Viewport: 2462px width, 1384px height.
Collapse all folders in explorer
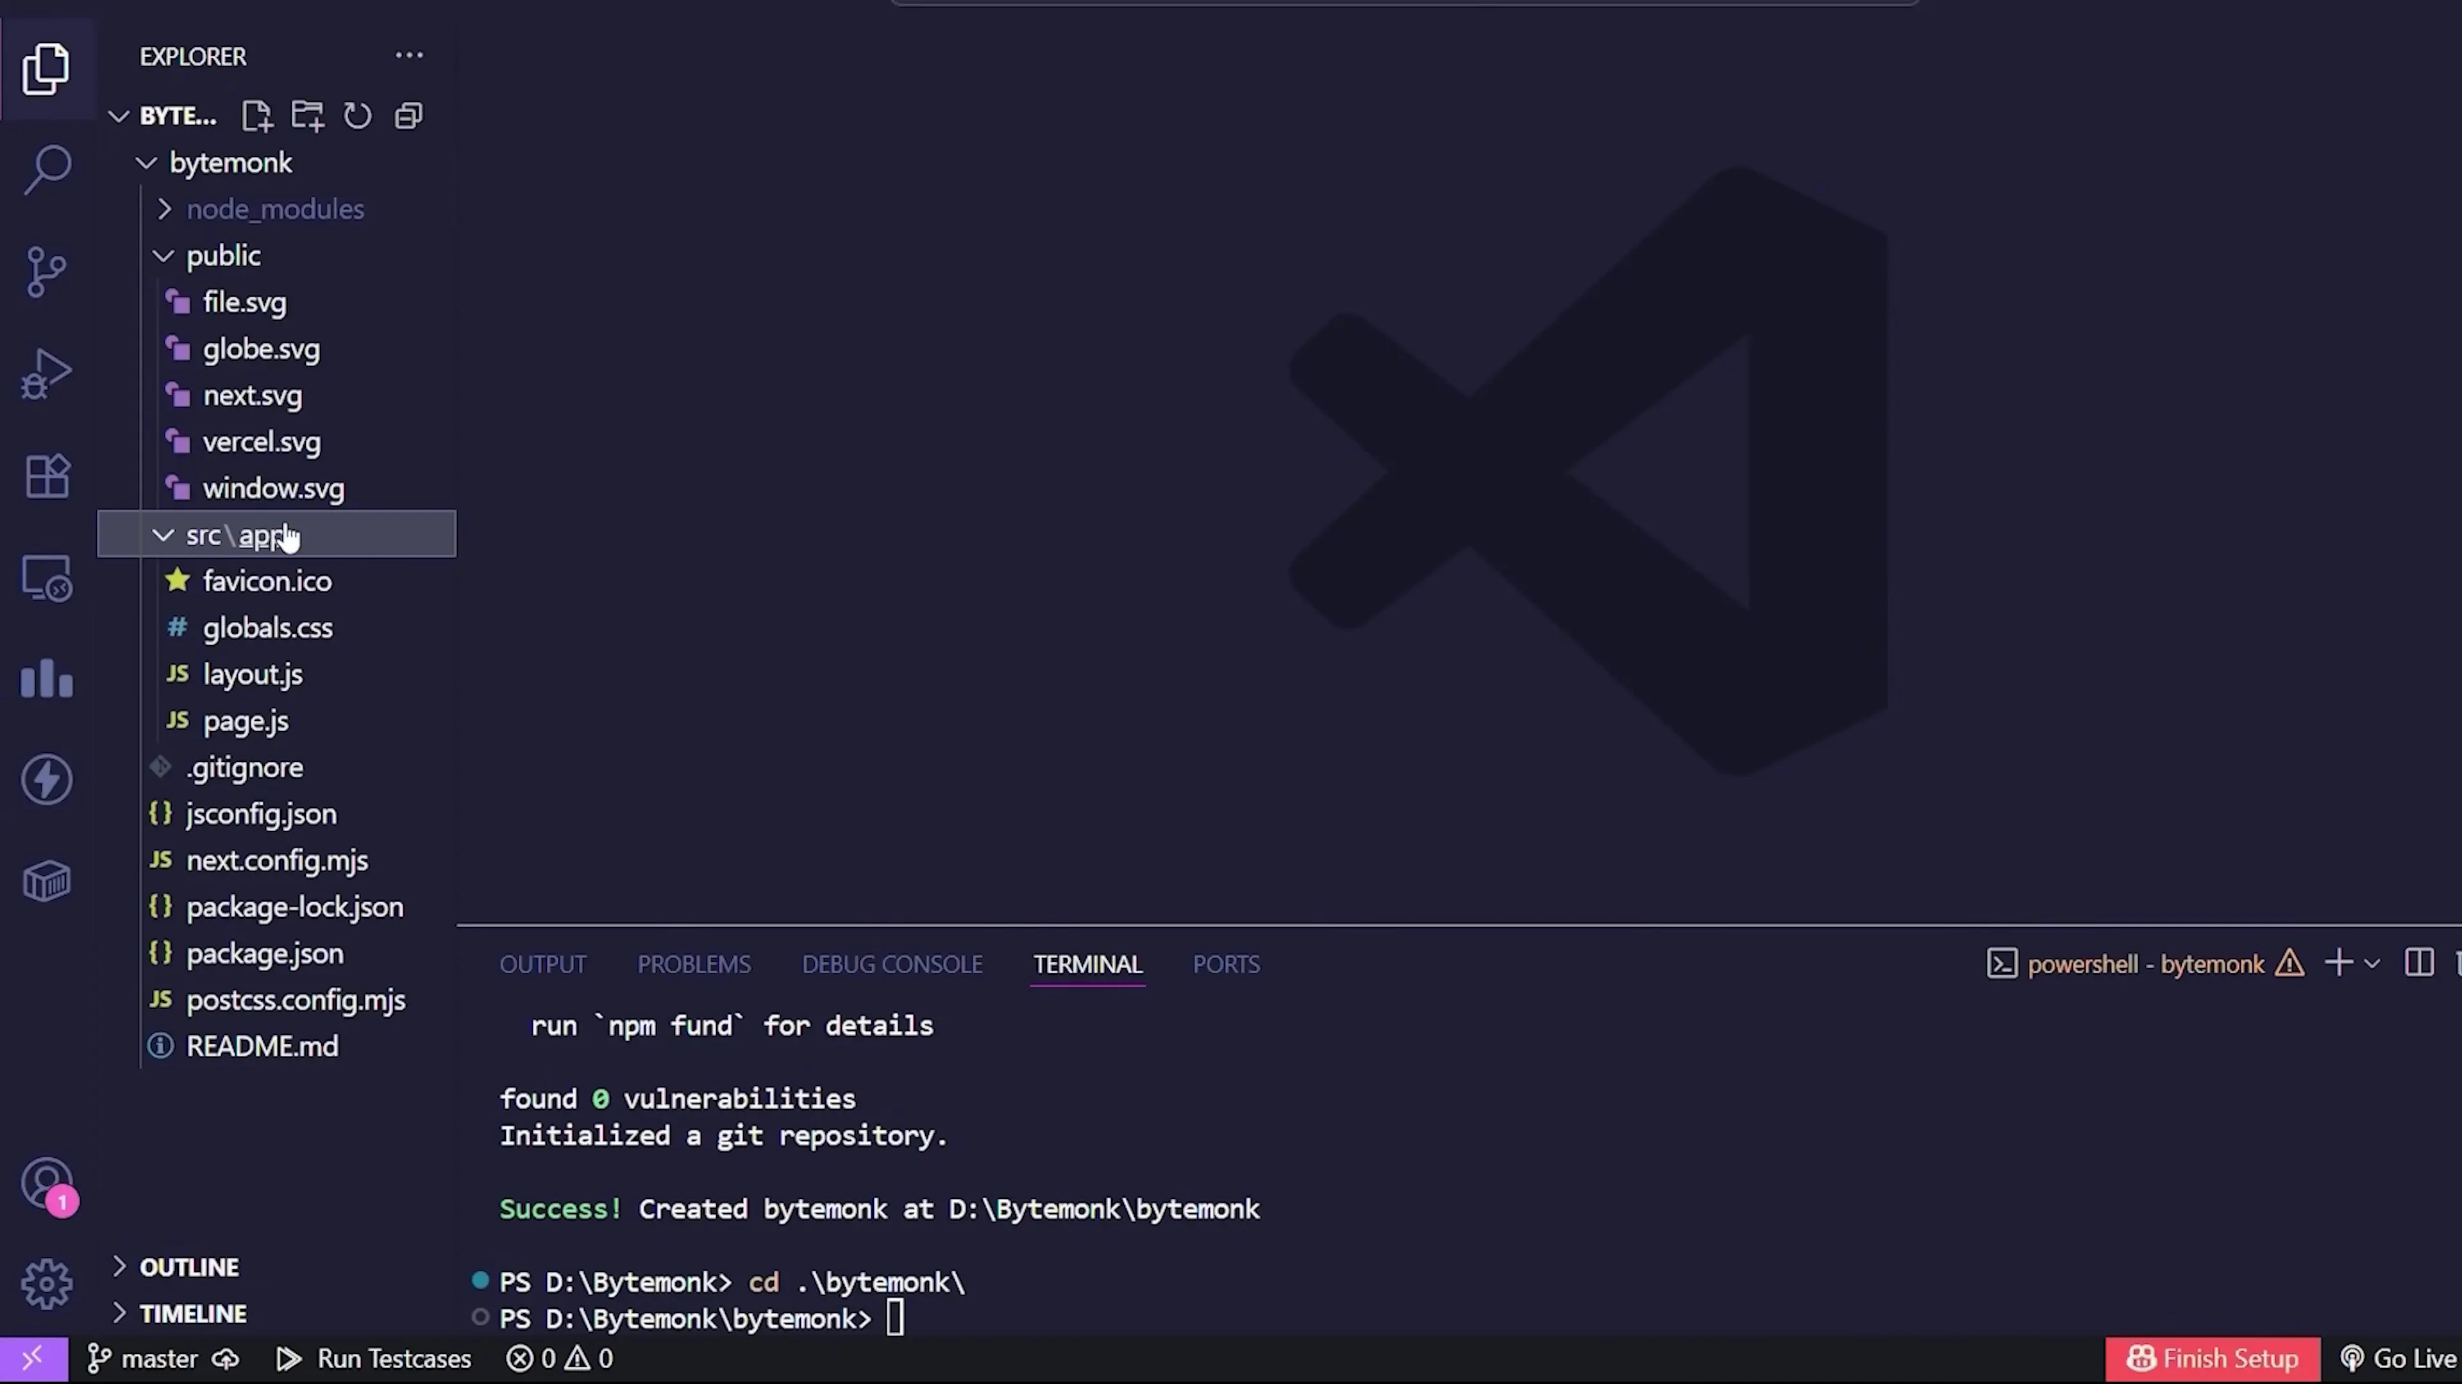(x=409, y=117)
